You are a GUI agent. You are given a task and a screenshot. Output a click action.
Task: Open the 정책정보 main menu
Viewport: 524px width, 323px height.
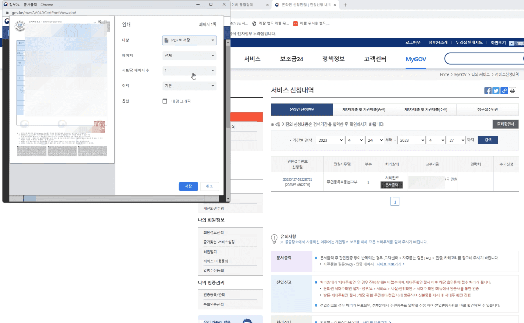pos(333,59)
